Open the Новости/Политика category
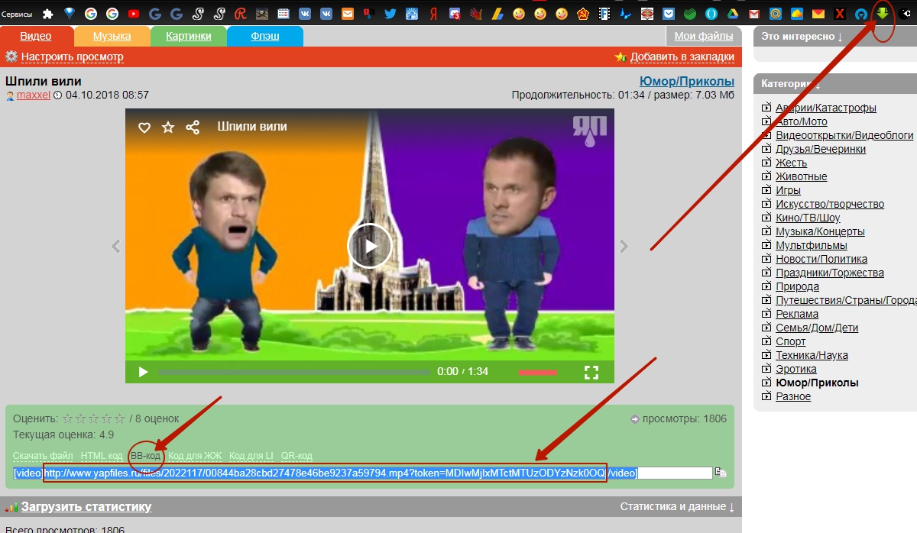 [821, 259]
